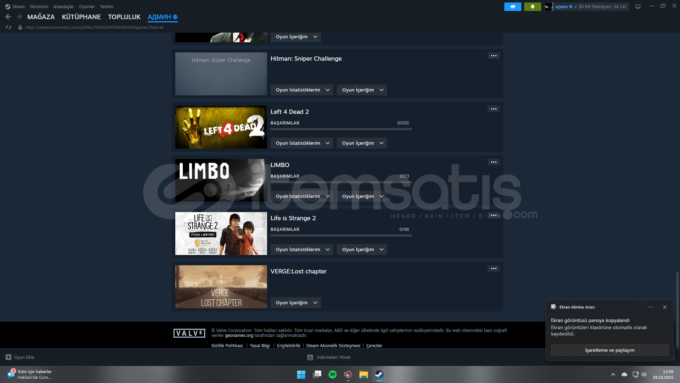The height and width of the screenshot is (383, 680).
Task: Enter Big Picture mode monitor icon
Action: coord(637,7)
